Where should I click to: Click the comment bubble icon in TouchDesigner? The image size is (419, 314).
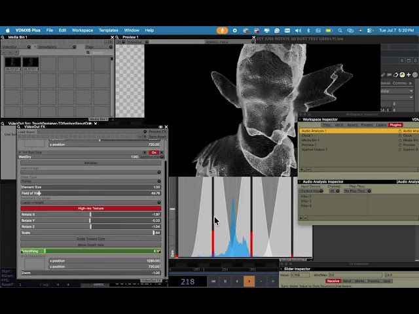390,75
